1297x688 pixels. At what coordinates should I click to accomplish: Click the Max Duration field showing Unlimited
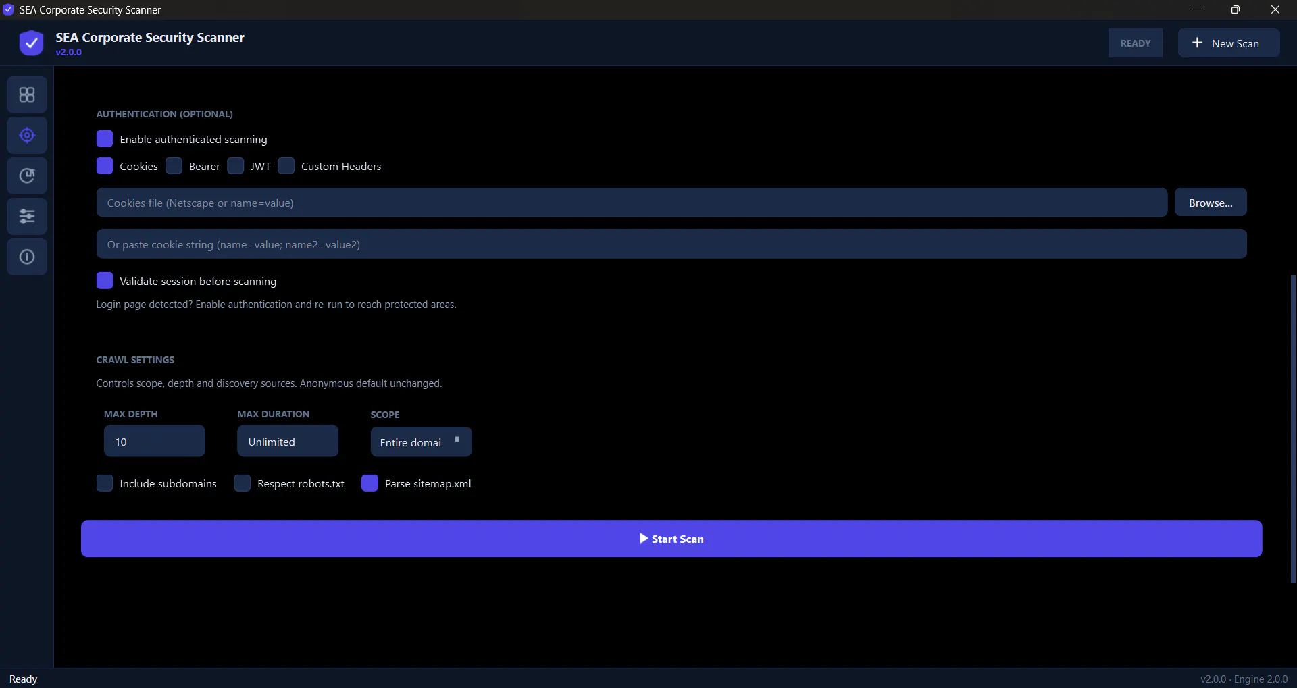tap(288, 441)
